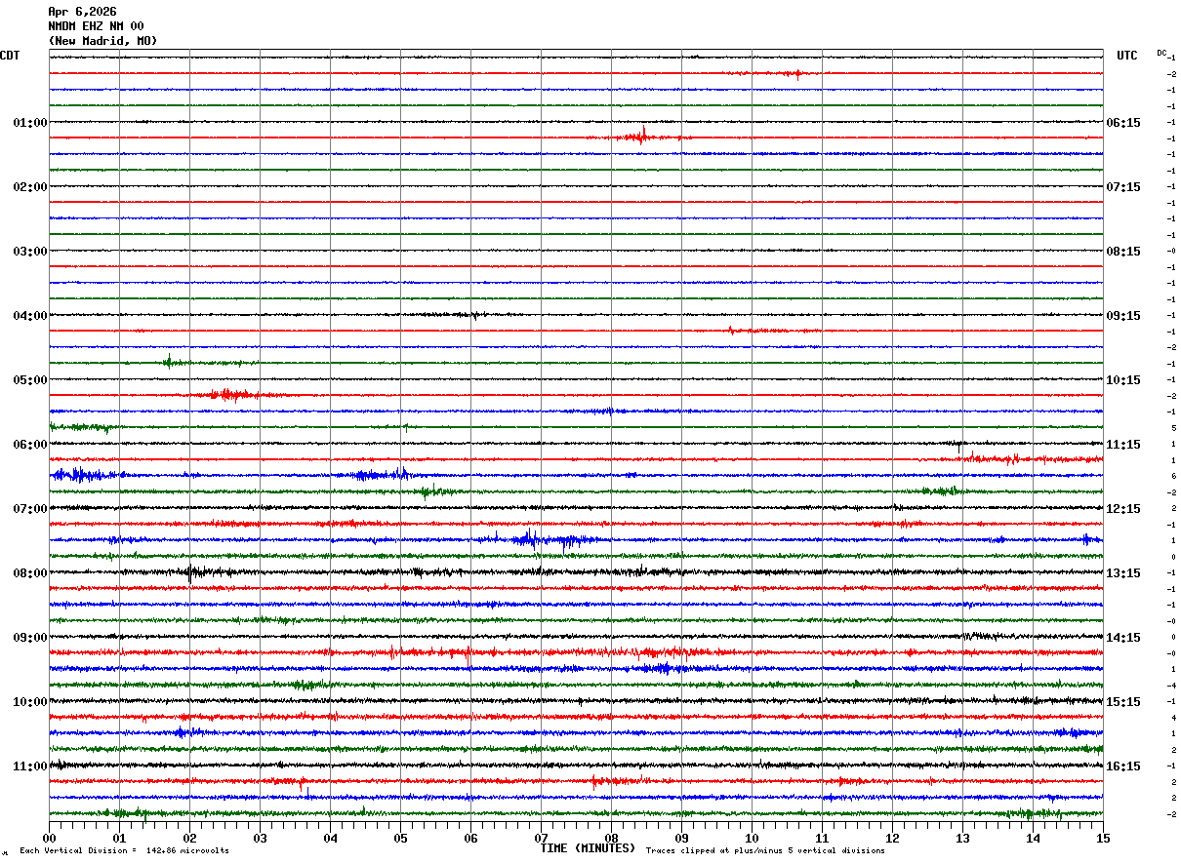Click the green spike above the 05:00 trace
The width and height of the screenshot is (1181, 864).
168,362
